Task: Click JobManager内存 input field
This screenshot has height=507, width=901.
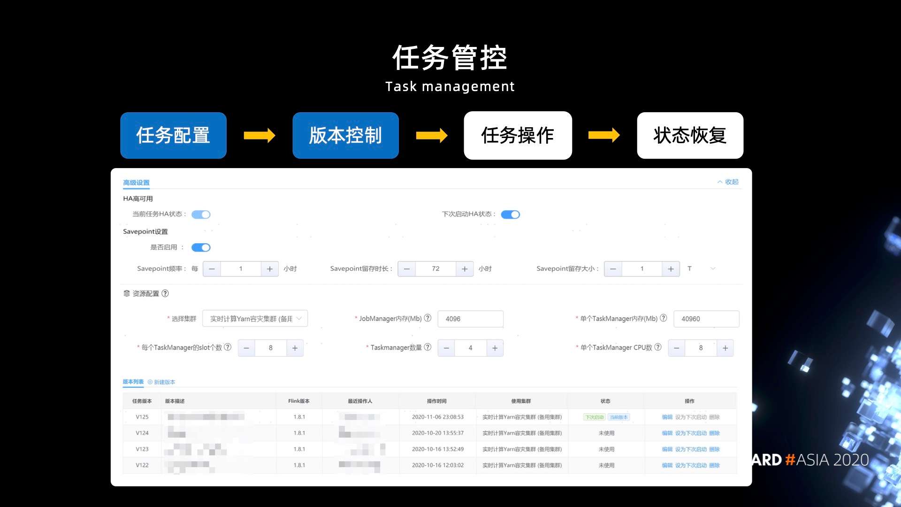Action: pos(470,319)
